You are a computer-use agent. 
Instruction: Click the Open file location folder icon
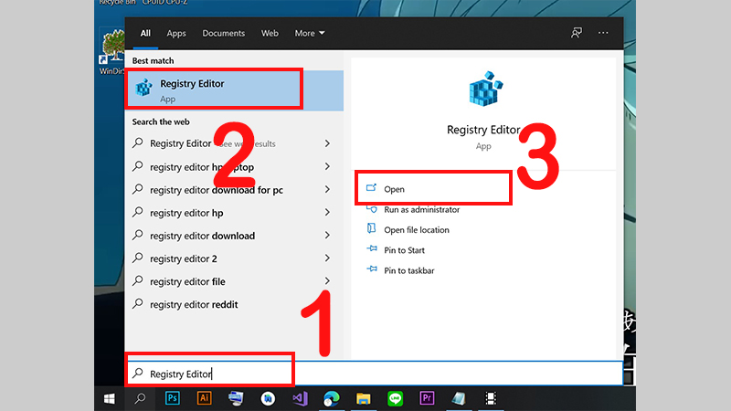[x=371, y=228]
